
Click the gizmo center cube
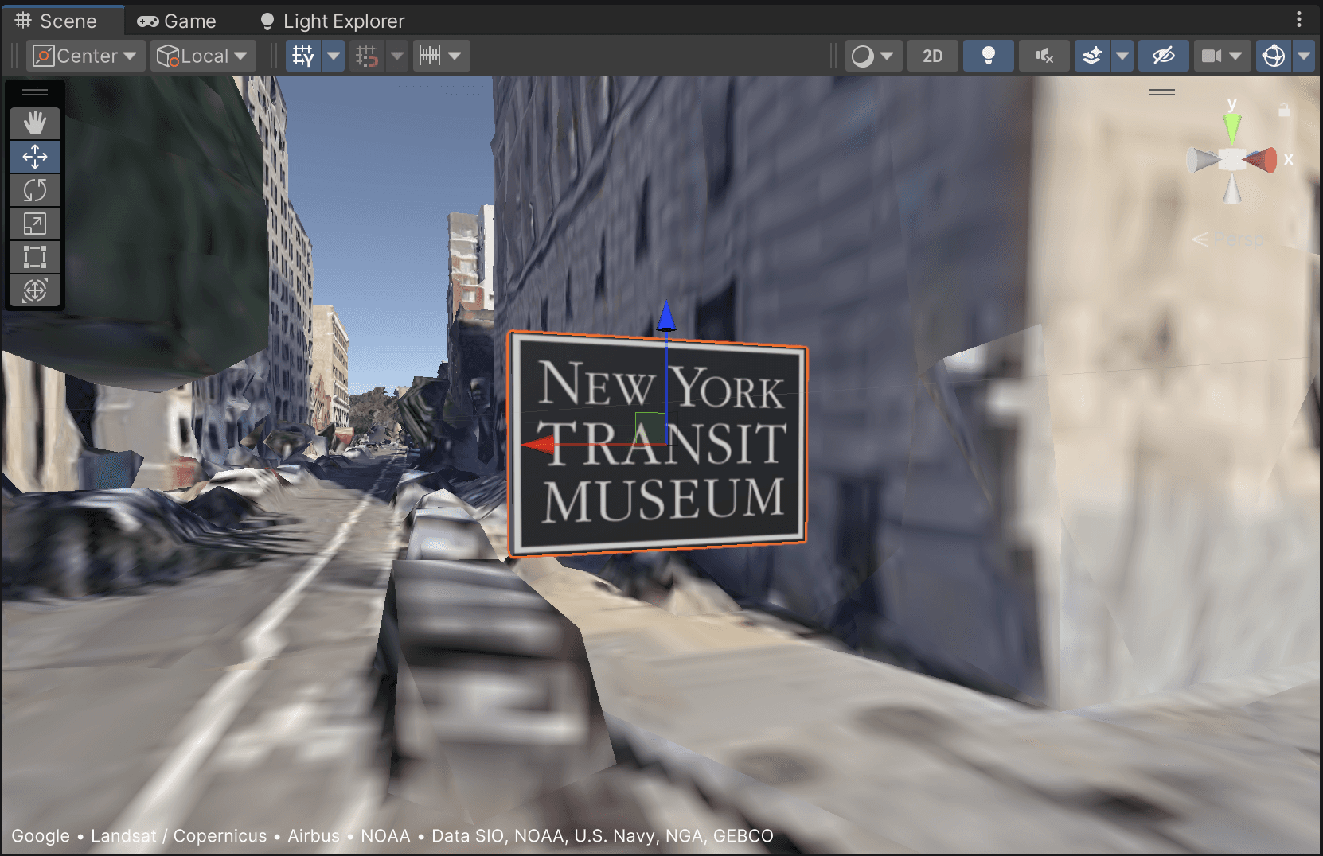[1232, 159]
